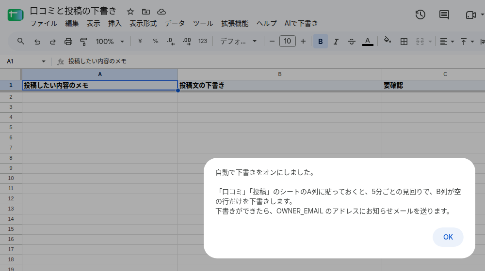
Task: Click the select-all corner box
Action: (x=11, y=75)
